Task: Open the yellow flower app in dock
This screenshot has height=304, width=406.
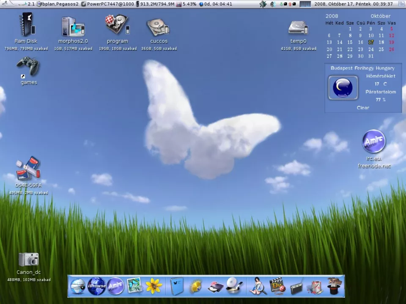Action: pyautogui.click(x=154, y=286)
